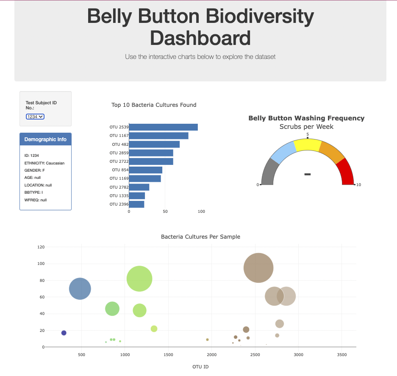Viewport: 397px width, 376px height.
Task: Select the blue bubble around OTU 482
Action: [x=80, y=288]
